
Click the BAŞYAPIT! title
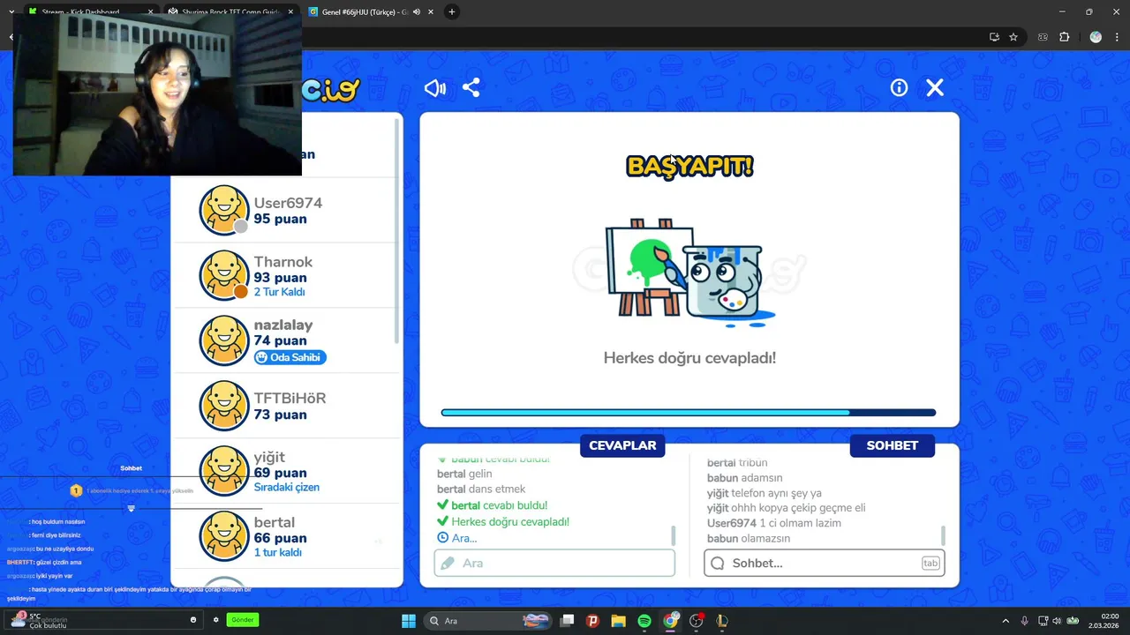click(x=689, y=167)
